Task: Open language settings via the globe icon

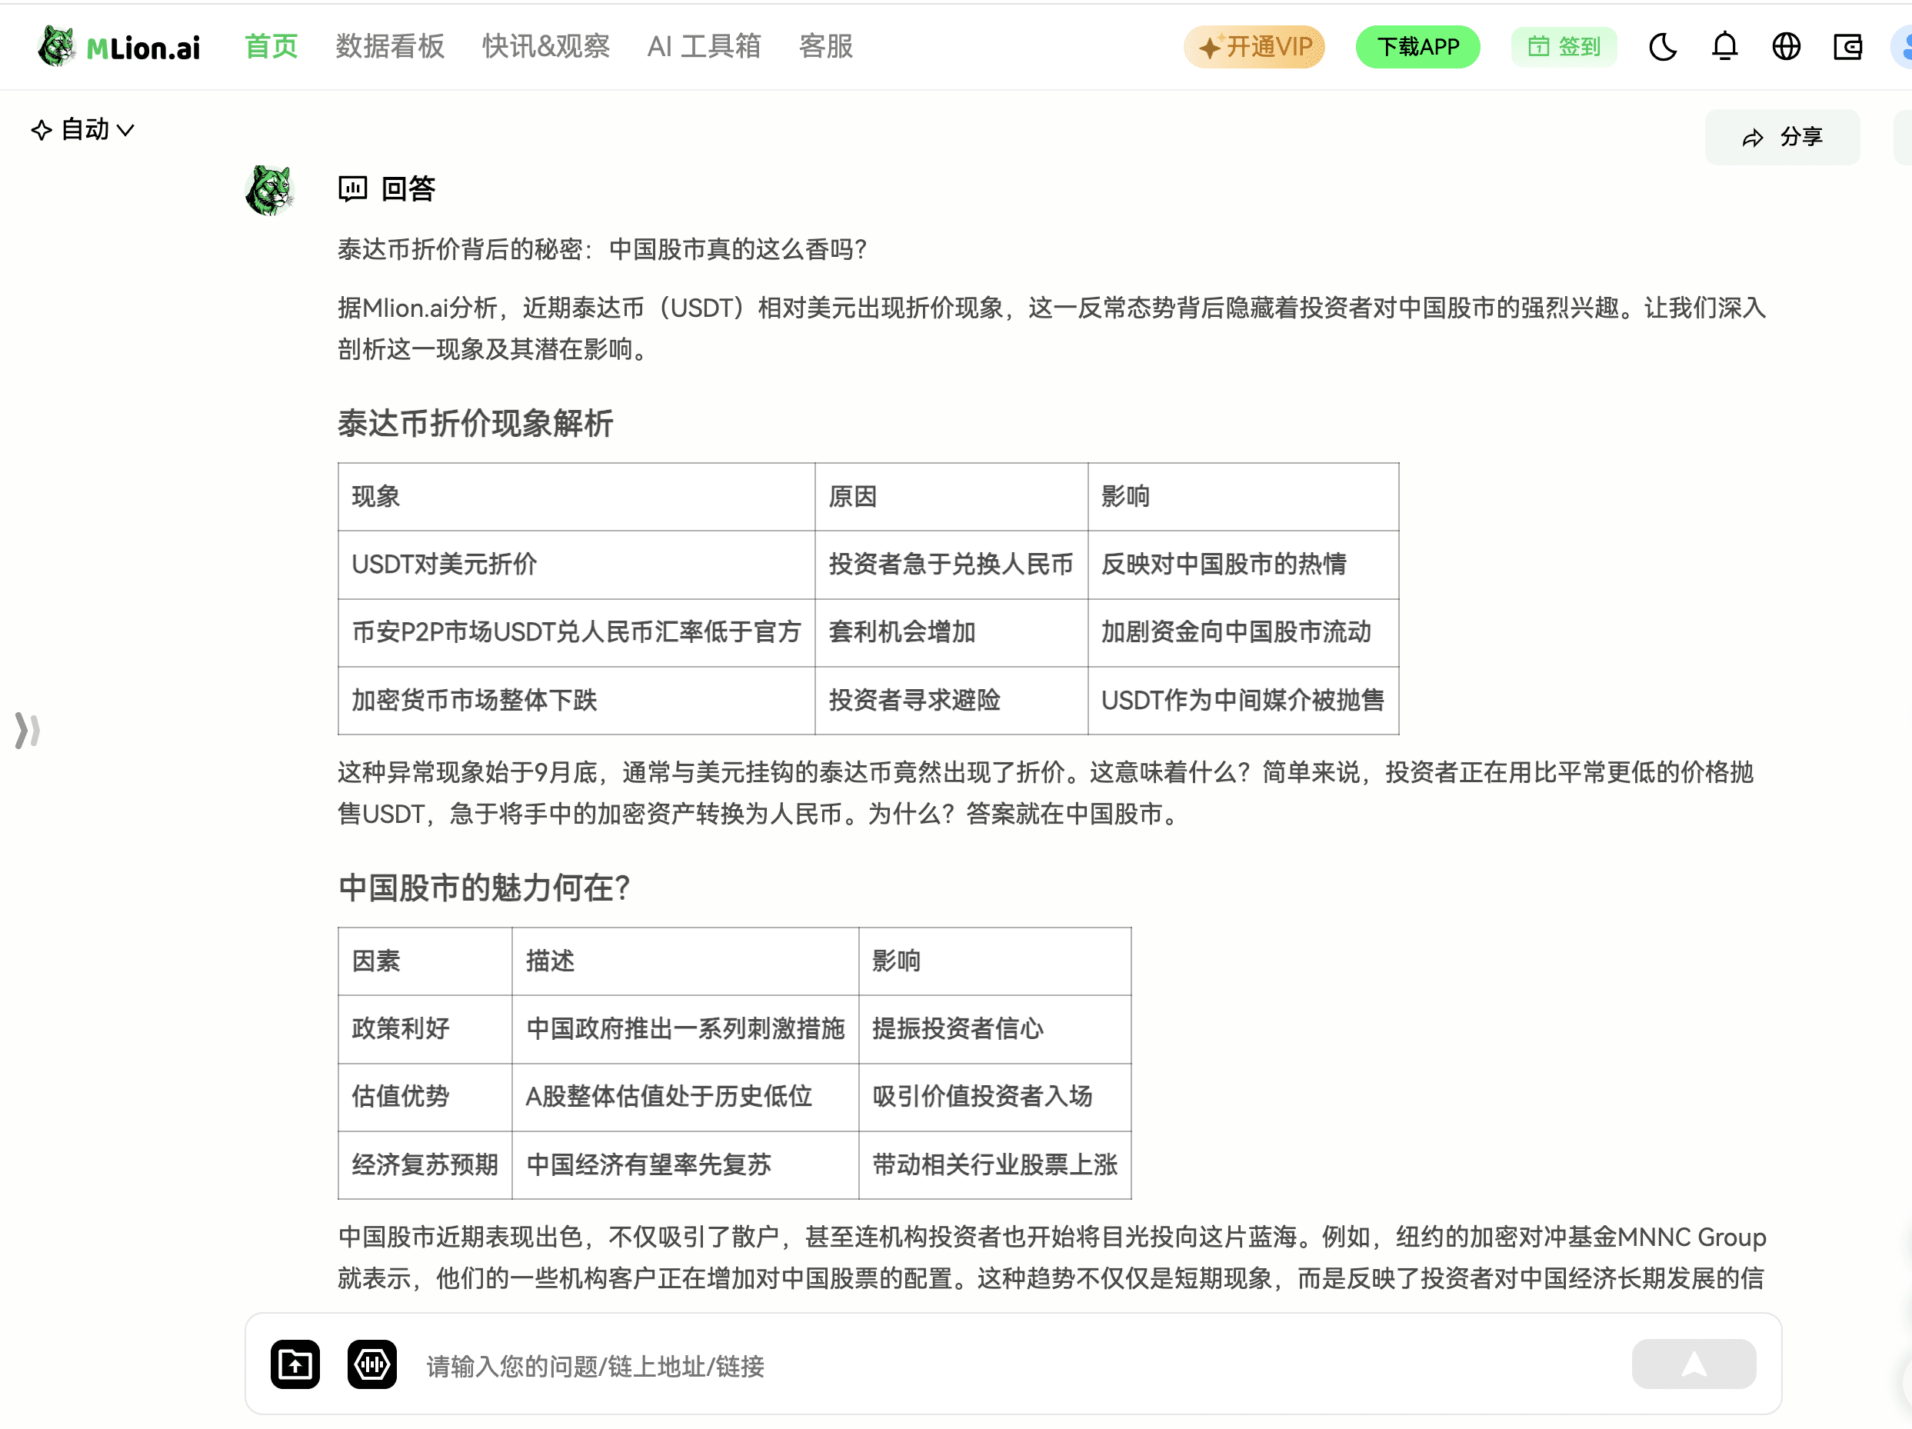Action: [x=1786, y=47]
